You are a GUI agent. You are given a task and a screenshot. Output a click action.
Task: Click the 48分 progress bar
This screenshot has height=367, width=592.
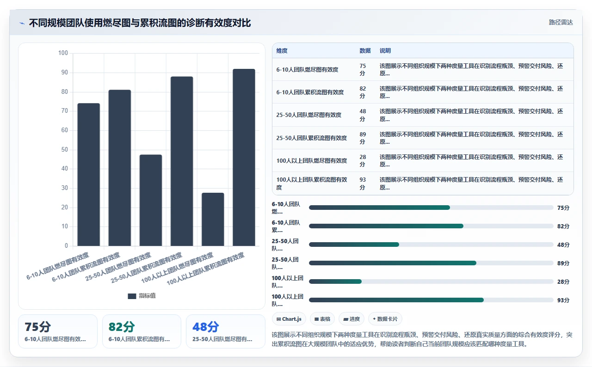(x=431, y=245)
